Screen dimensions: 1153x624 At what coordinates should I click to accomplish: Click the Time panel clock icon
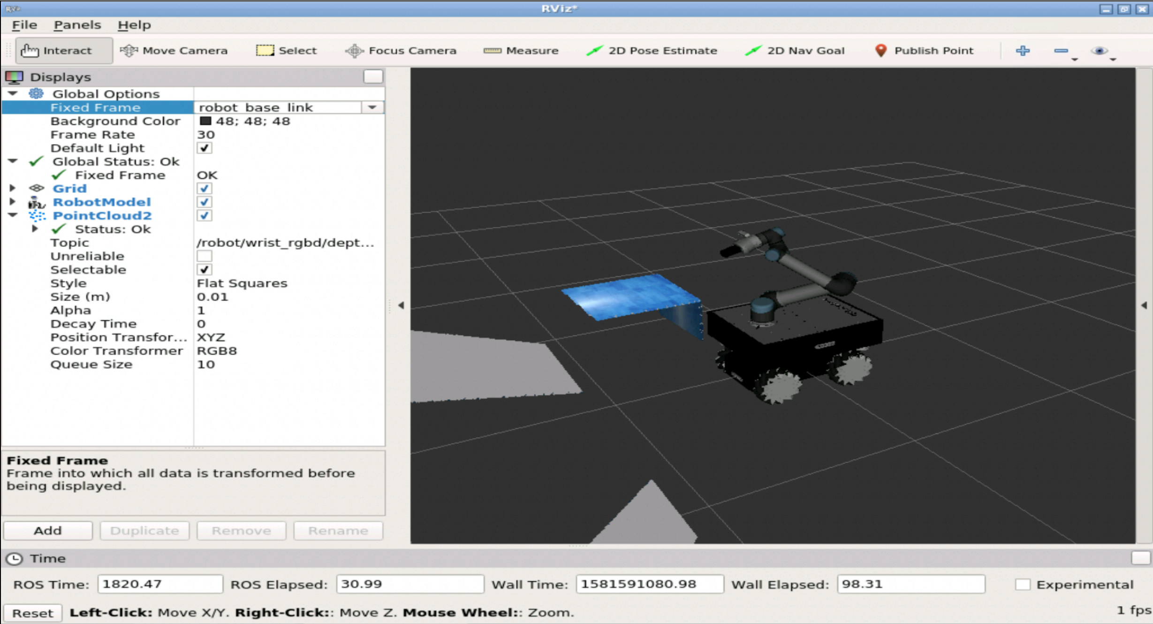[14, 558]
